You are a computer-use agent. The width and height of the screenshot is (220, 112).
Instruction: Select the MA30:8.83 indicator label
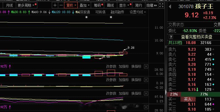(x=19, y=12)
